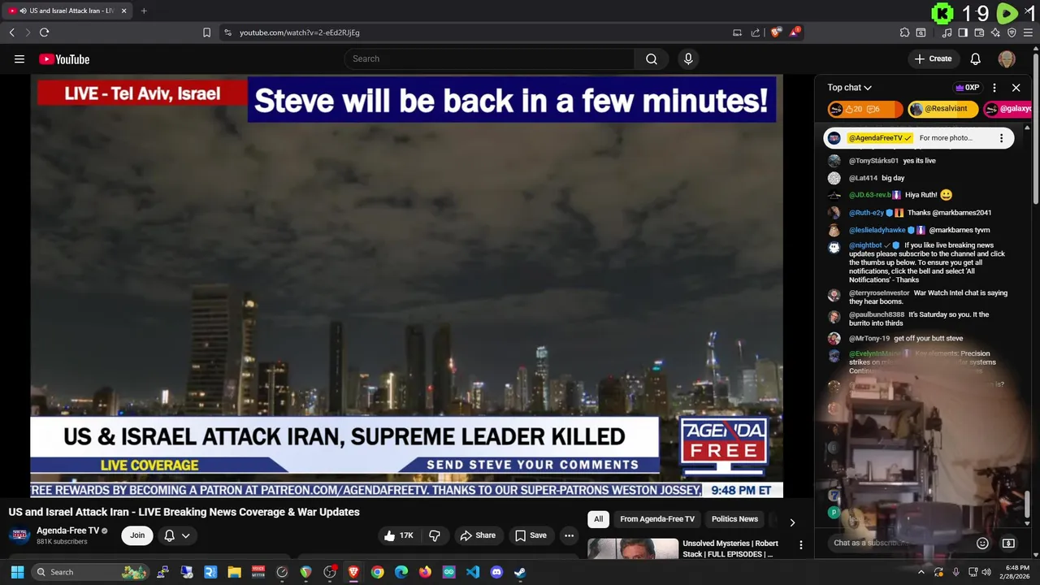Click the Share button
This screenshot has height=585, width=1040.
pos(478,535)
